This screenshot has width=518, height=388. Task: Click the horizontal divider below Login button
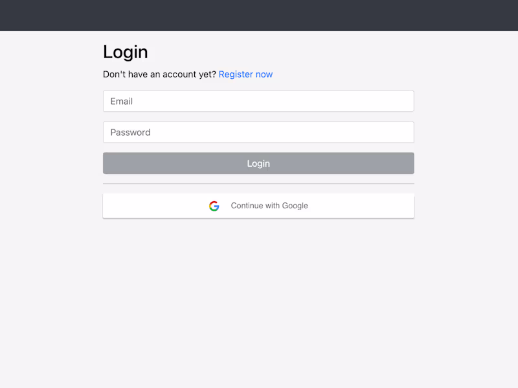(x=258, y=184)
